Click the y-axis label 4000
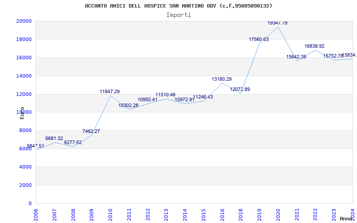The image size is (357, 223). pyautogui.click(x=25, y=167)
